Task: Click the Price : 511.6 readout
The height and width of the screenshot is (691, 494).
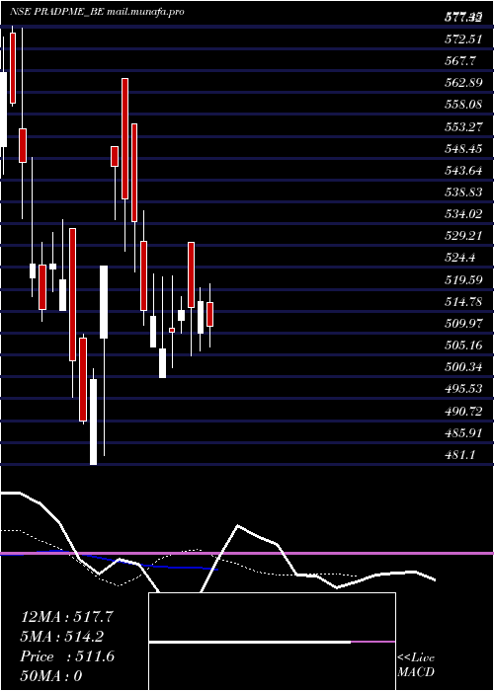Action: [67, 656]
